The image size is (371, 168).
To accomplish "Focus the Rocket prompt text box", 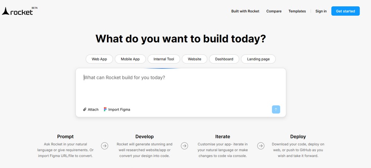I will pos(181,88).
